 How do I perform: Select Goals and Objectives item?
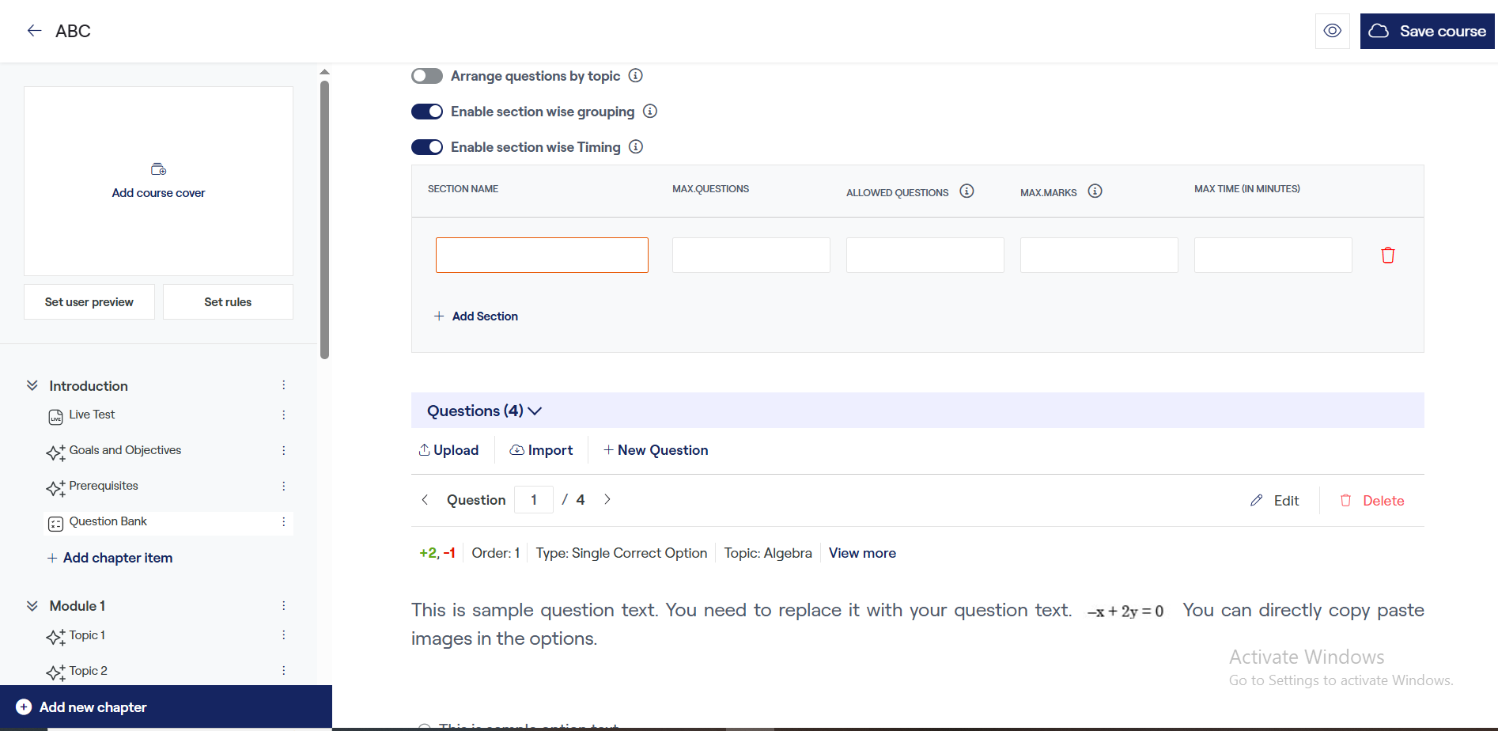125,450
